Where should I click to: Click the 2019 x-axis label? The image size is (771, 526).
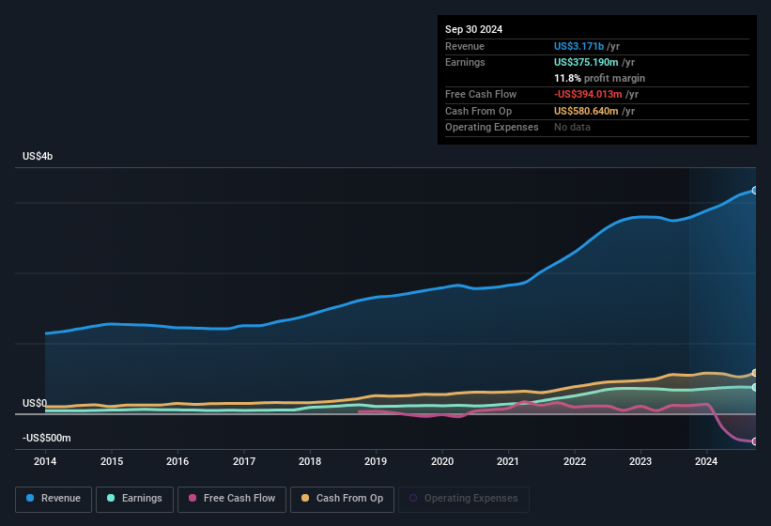(376, 461)
